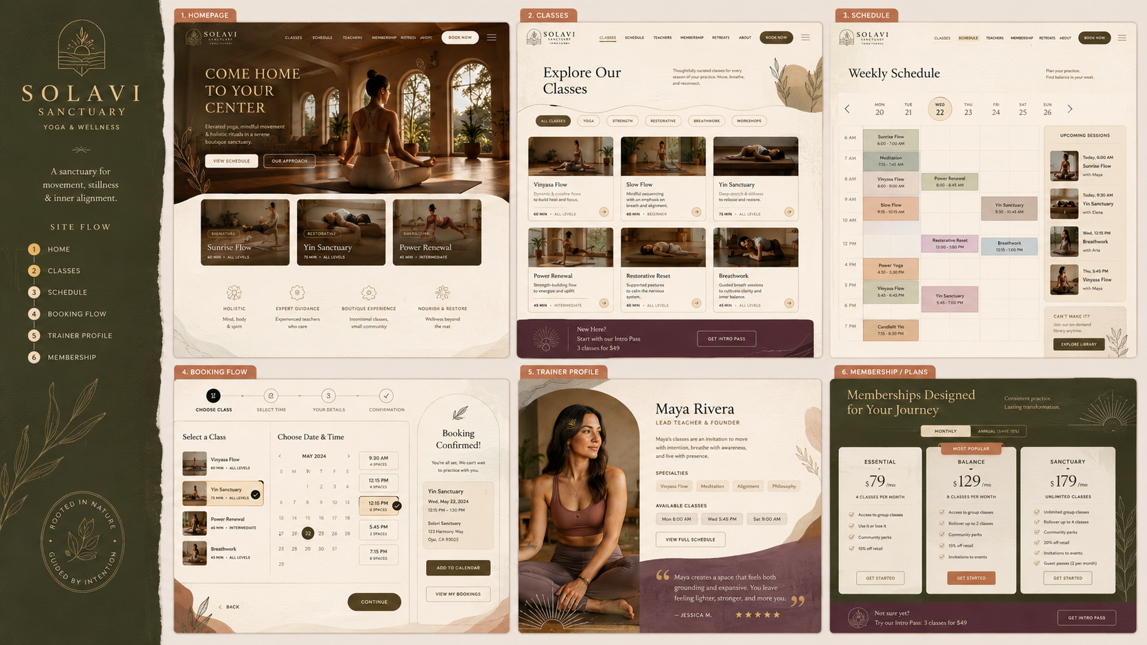Image resolution: width=1147 pixels, height=645 pixels.
Task: Select the Strength filter tab
Action: pyautogui.click(x=622, y=121)
